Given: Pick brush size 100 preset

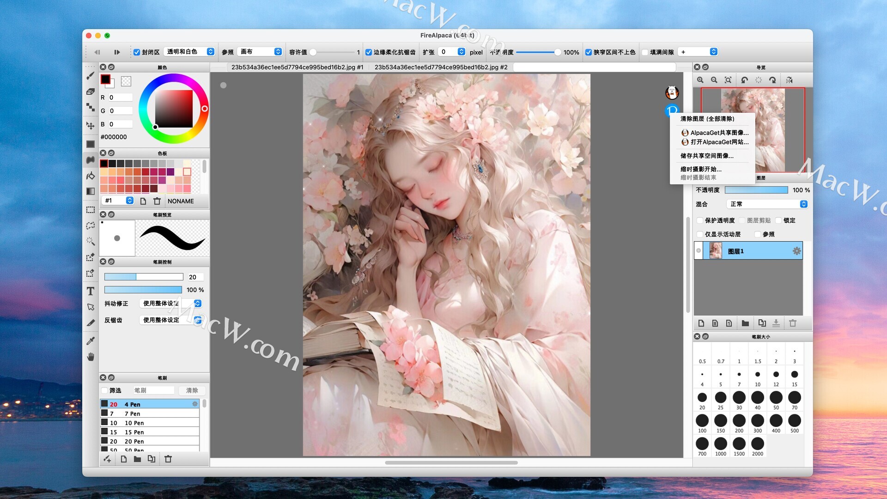Looking at the screenshot, I should (702, 423).
